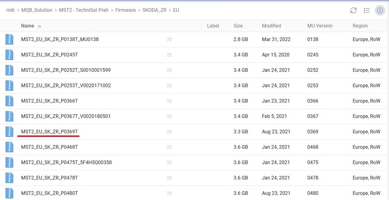This screenshot has width=389, height=200.
Task: Click the MU Version column header
Action: click(320, 26)
